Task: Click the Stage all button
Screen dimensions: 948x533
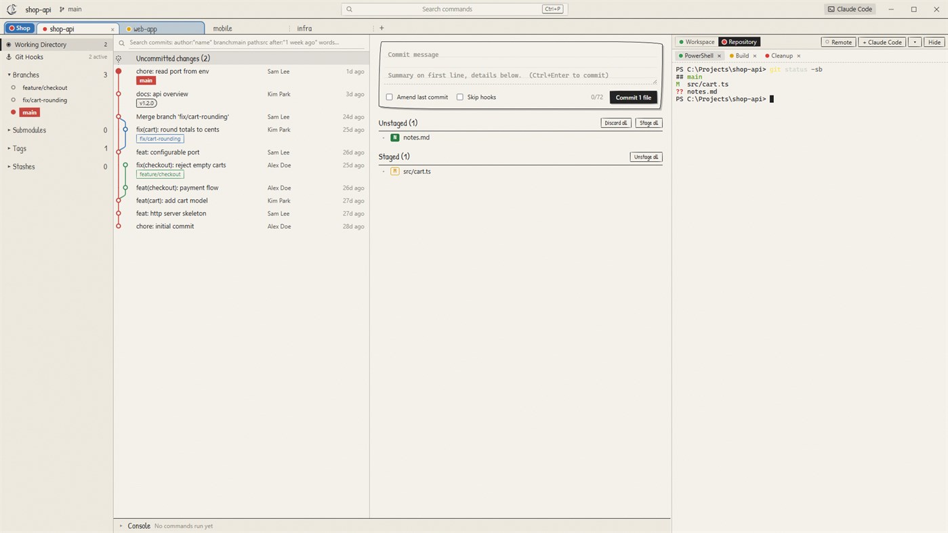Action: click(648, 123)
